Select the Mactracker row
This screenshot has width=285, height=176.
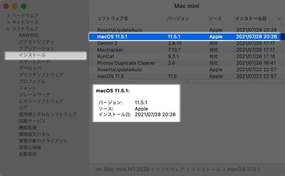pos(187,50)
